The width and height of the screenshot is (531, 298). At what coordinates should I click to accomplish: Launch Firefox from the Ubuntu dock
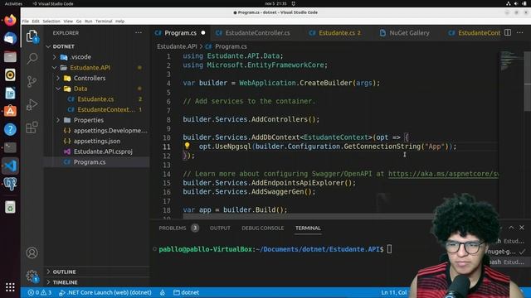pos(10,20)
